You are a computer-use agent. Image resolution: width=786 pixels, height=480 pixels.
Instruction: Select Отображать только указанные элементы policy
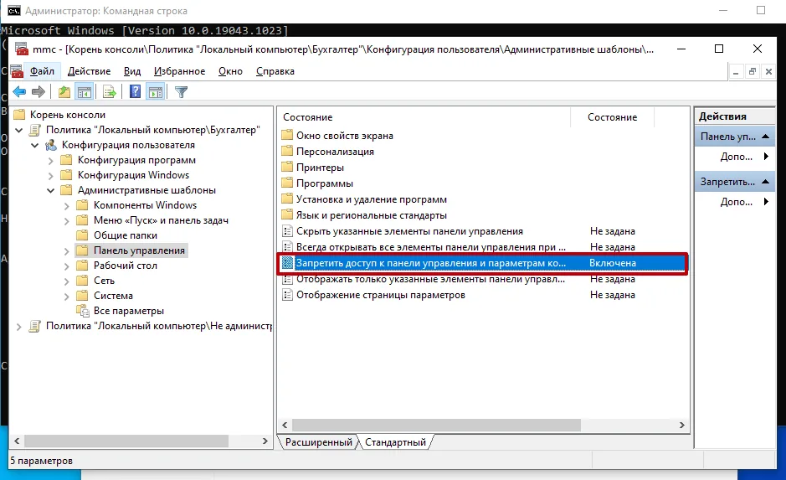pos(430,279)
